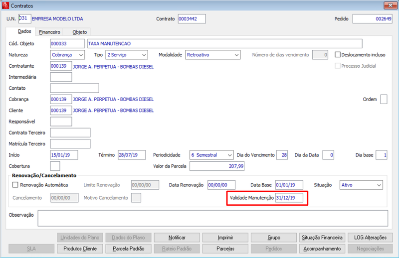Open Situação Financeira
The width and height of the screenshot is (399, 258).
coord(322,238)
